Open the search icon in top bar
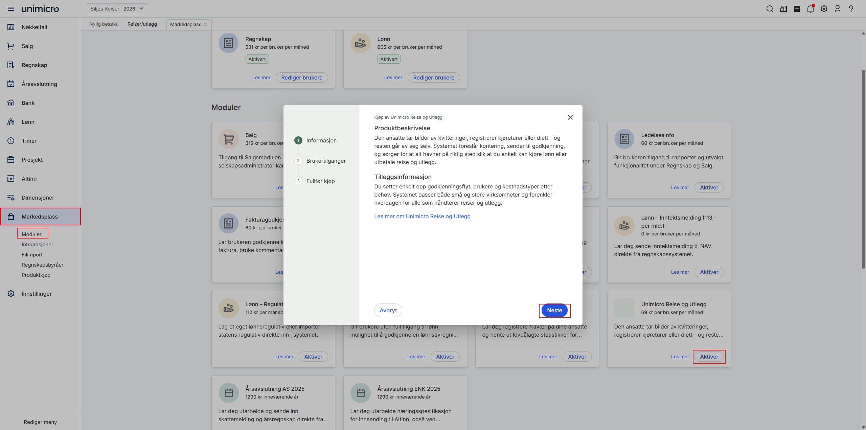Screen dimensions: 866x430 (x=770, y=9)
